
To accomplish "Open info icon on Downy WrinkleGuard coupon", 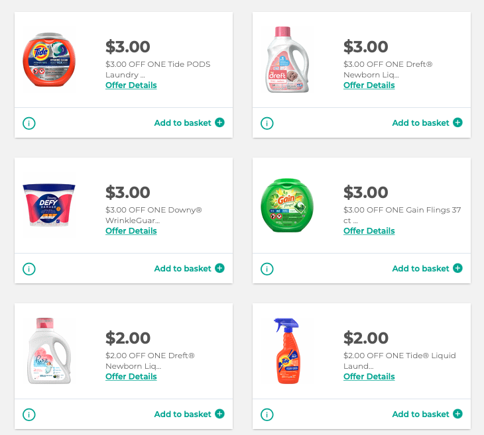I will click(29, 269).
